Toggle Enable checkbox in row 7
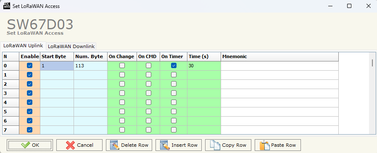Screen dimensions: 377x153 tap(29, 130)
